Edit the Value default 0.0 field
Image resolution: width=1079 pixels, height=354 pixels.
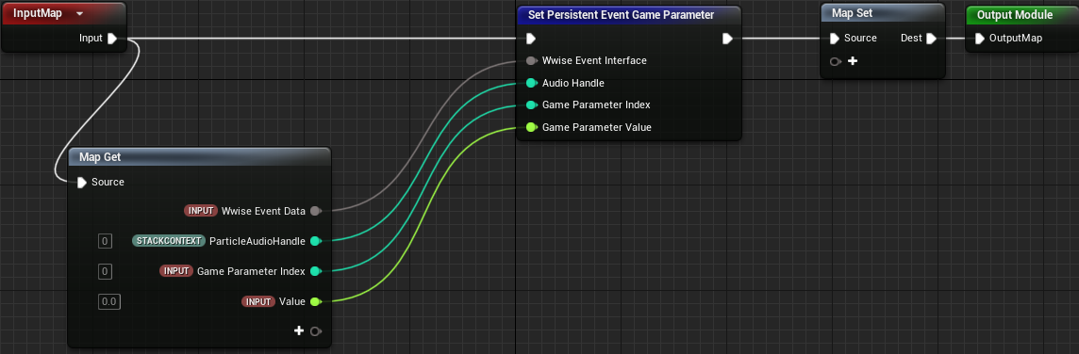click(108, 301)
